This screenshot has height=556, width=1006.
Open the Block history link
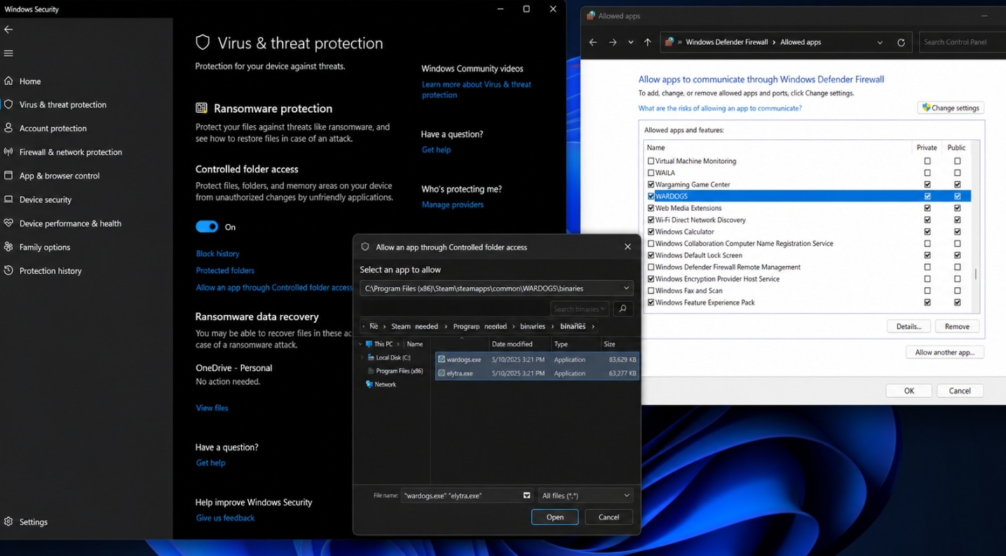tap(217, 253)
